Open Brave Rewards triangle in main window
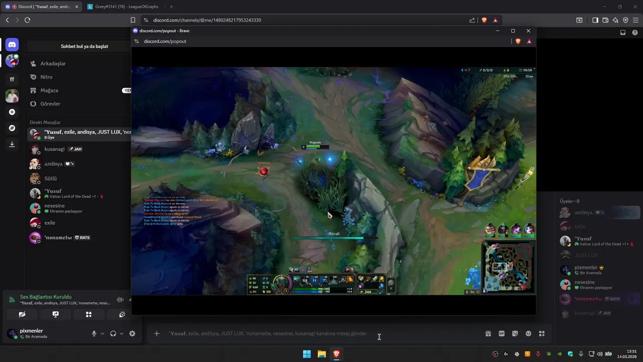The height and width of the screenshot is (362, 643). pyautogui.click(x=495, y=20)
